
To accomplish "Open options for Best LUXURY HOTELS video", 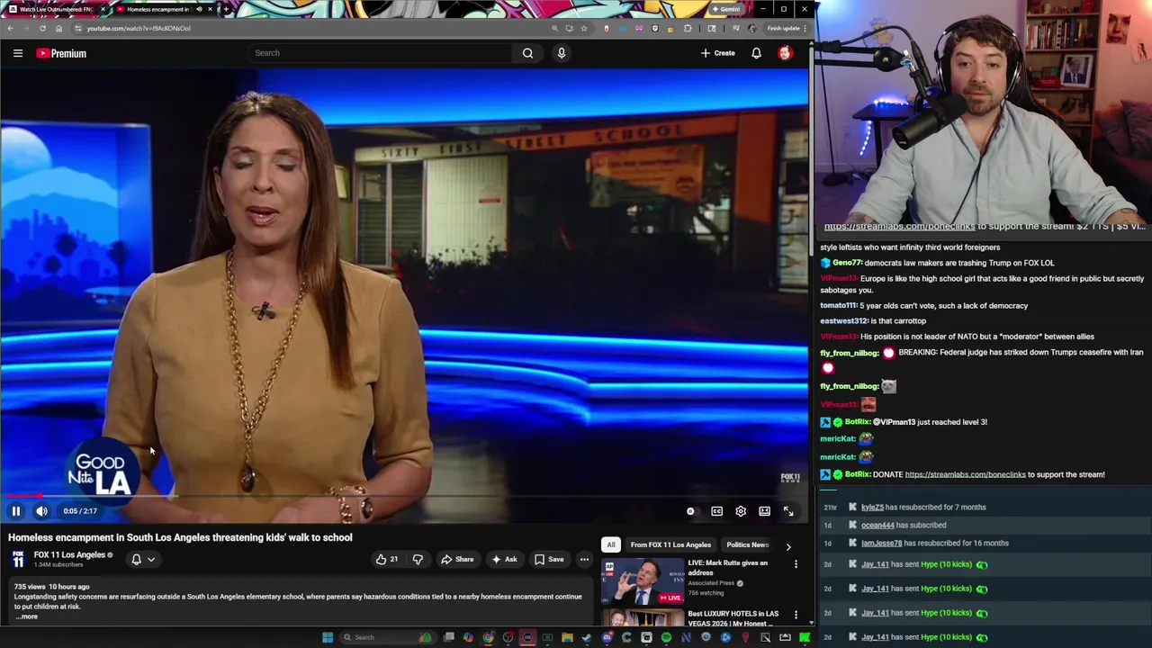I will point(796,616).
